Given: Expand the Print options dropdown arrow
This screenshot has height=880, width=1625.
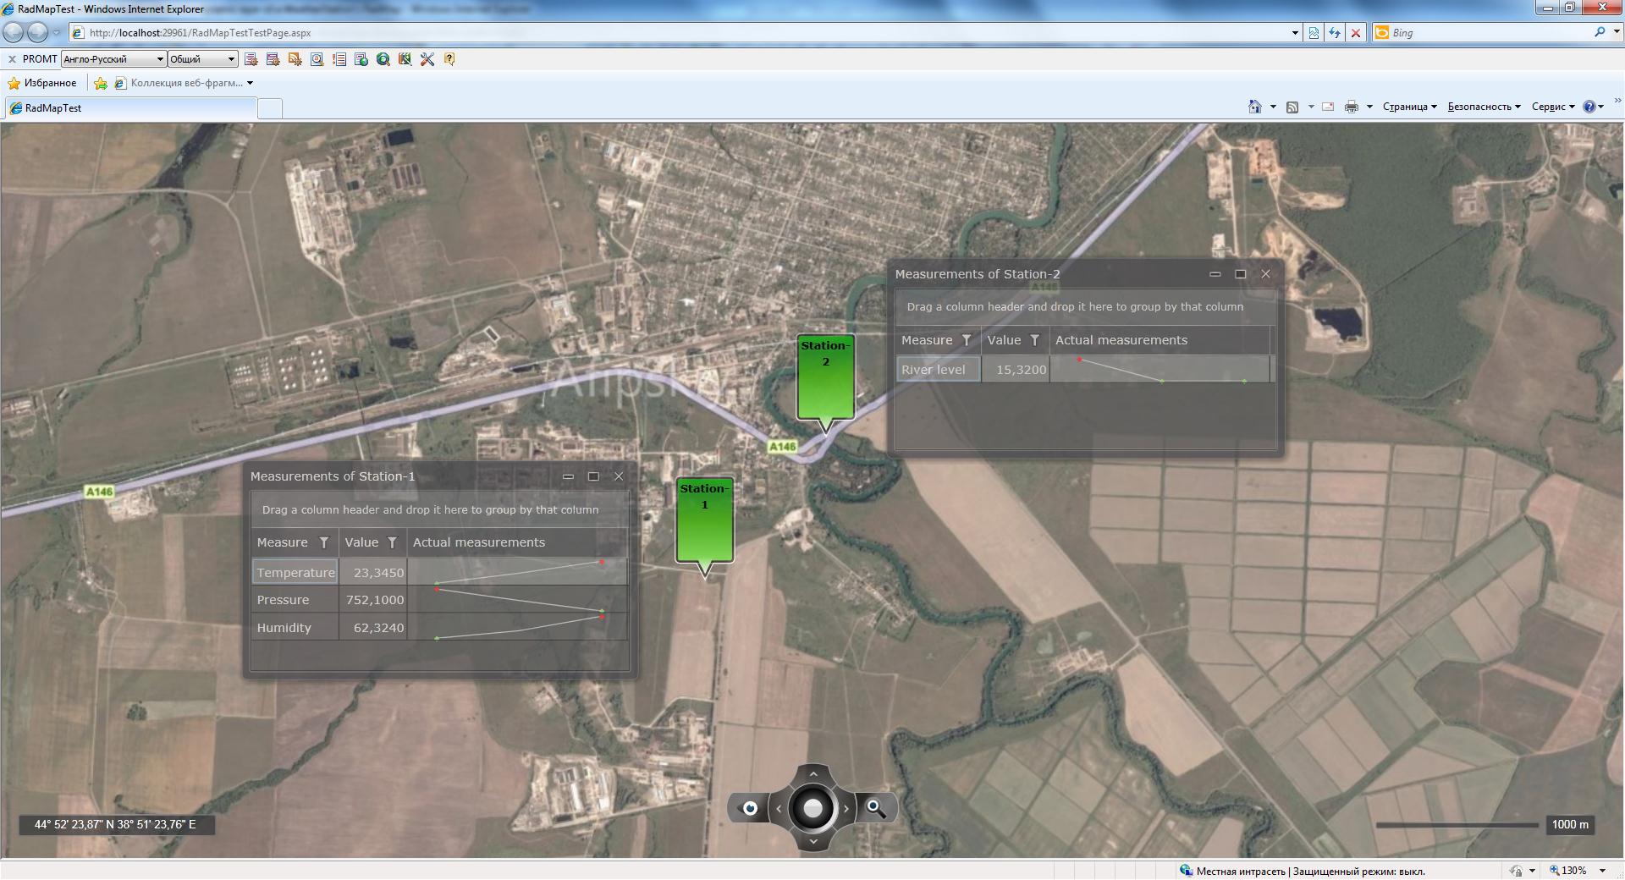Looking at the screenshot, I should point(1369,107).
